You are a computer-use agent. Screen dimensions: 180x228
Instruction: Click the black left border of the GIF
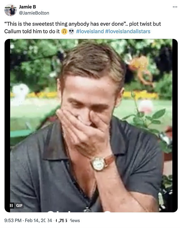click(x=7, y=125)
